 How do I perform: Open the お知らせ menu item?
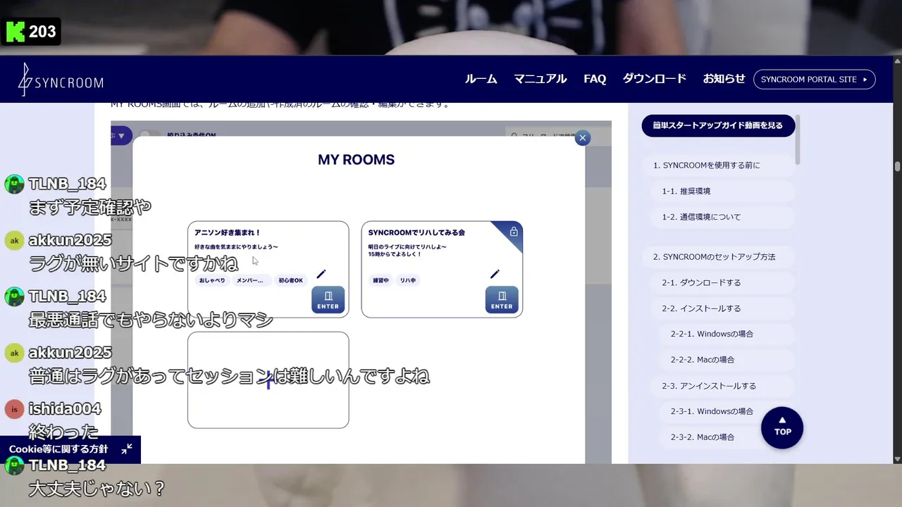pyautogui.click(x=724, y=79)
